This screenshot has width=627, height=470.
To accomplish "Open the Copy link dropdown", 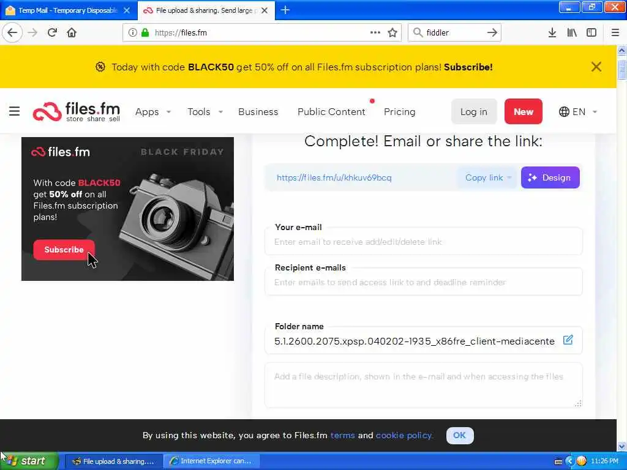I will (x=488, y=178).
